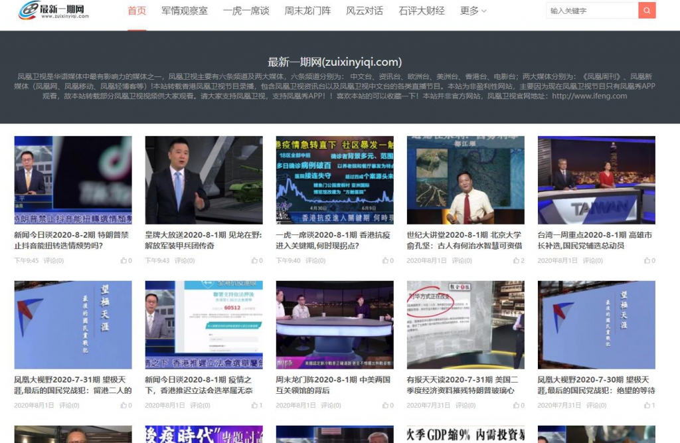Open thumbnail of 一虎一席谈2020-8-1期 香港抗疫 video

click(x=335, y=180)
